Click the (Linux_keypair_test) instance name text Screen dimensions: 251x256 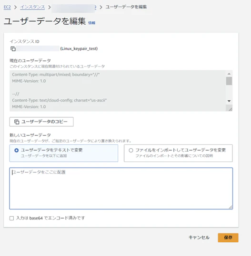pyautogui.click(x=79, y=48)
